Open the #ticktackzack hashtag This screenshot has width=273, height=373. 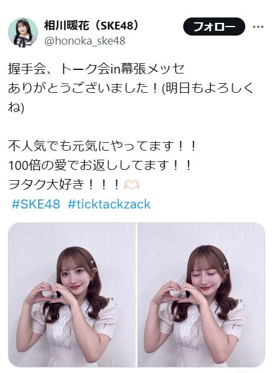[109, 204]
